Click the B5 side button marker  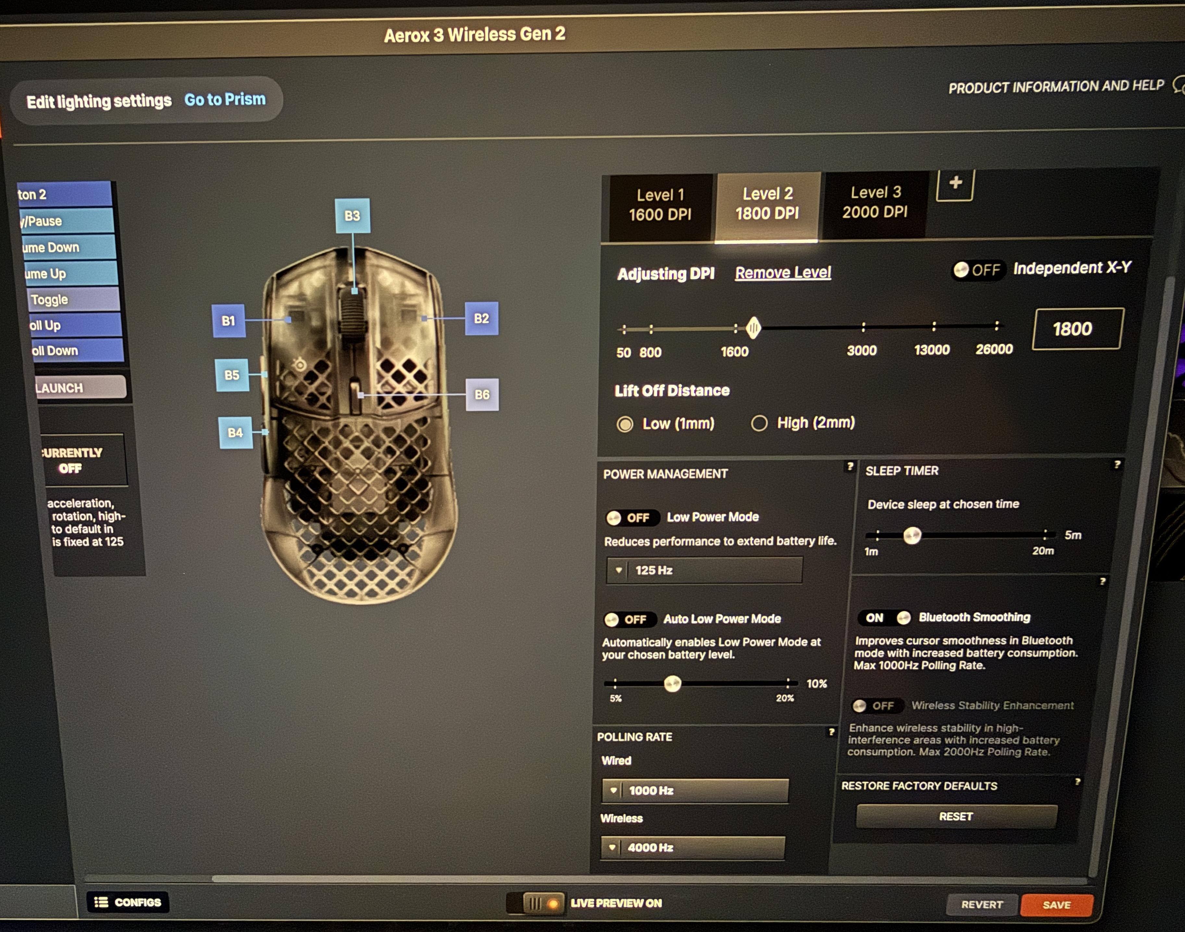point(232,375)
